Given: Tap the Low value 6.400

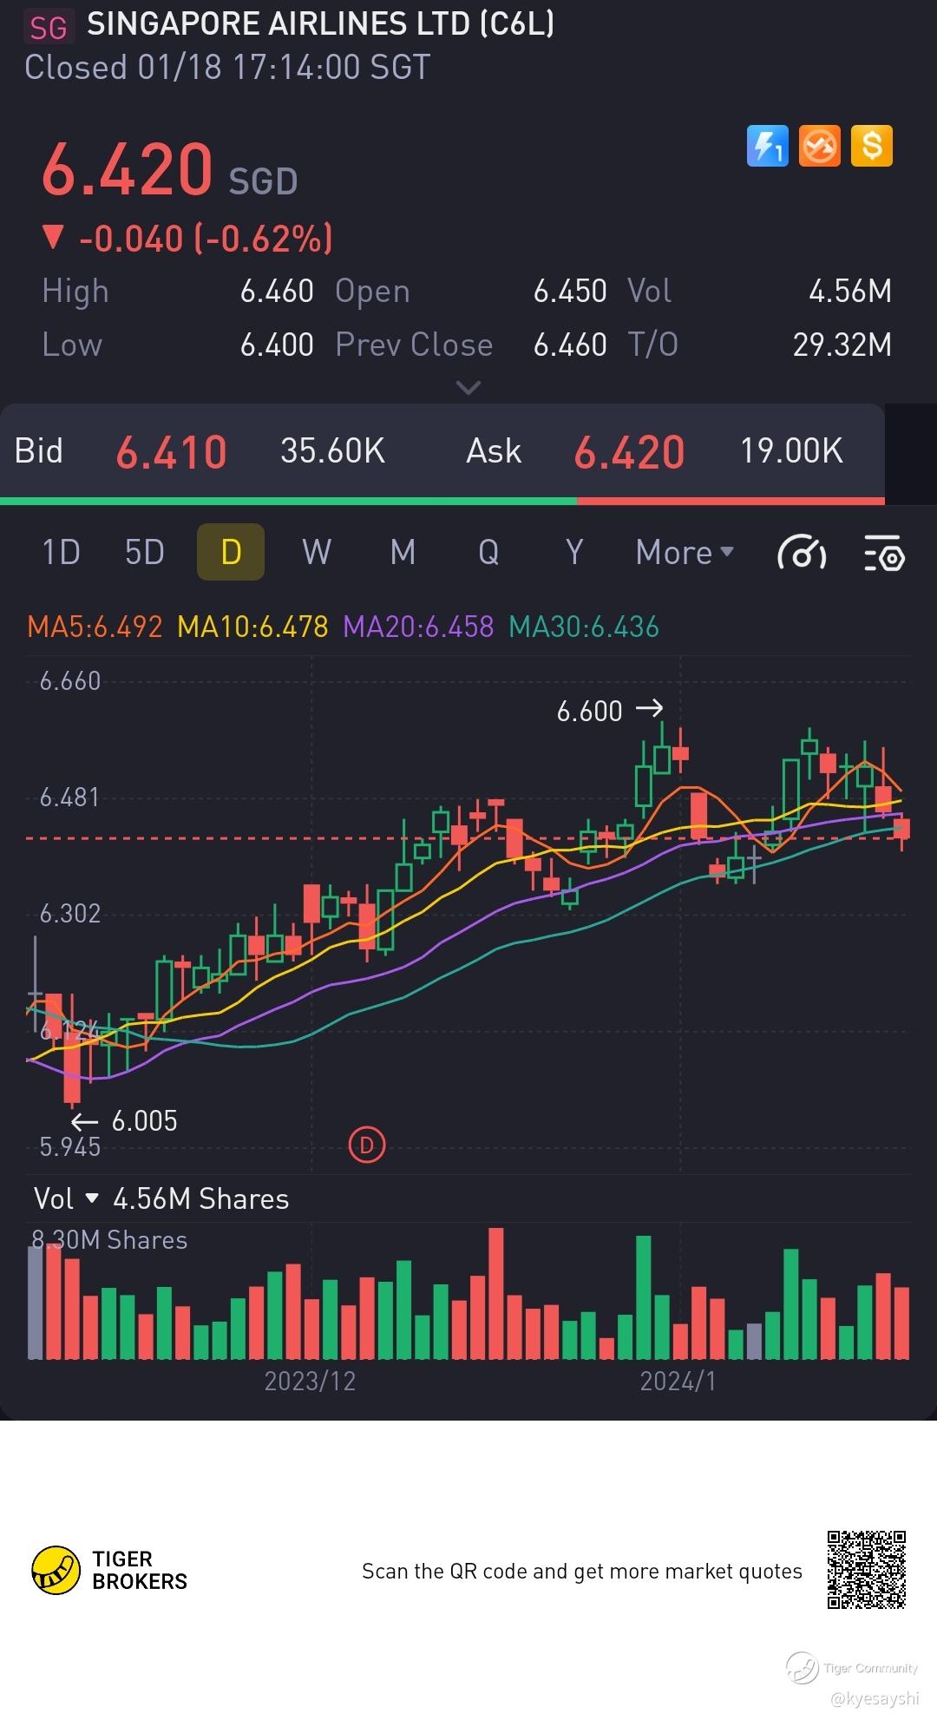Looking at the screenshot, I should click(277, 345).
